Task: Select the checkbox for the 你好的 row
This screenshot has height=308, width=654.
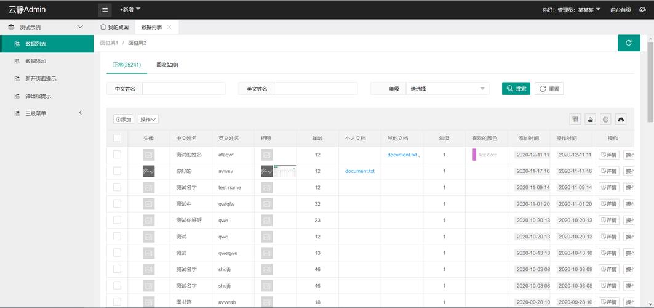Action: 118,171
